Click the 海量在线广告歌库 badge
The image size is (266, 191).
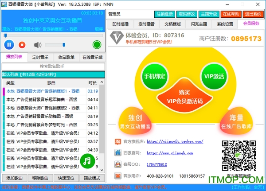[236, 121]
